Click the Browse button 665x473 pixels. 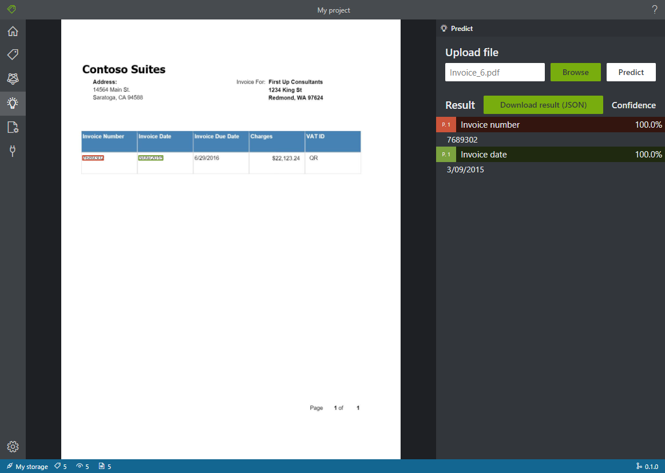[x=576, y=72]
